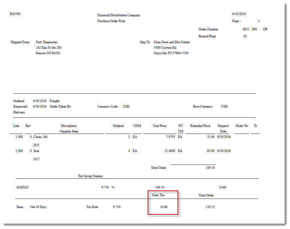290x229 pixels.
Task: Select the Parts Emporium supplier name
Action: coord(46,42)
